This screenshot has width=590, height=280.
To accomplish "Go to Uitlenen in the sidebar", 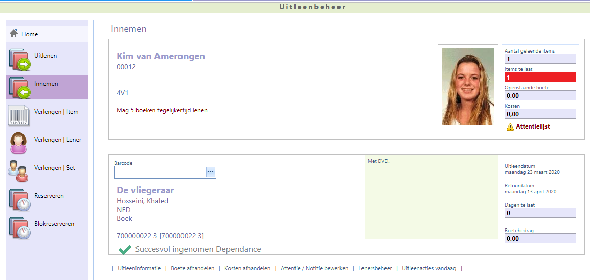I will 46,56.
